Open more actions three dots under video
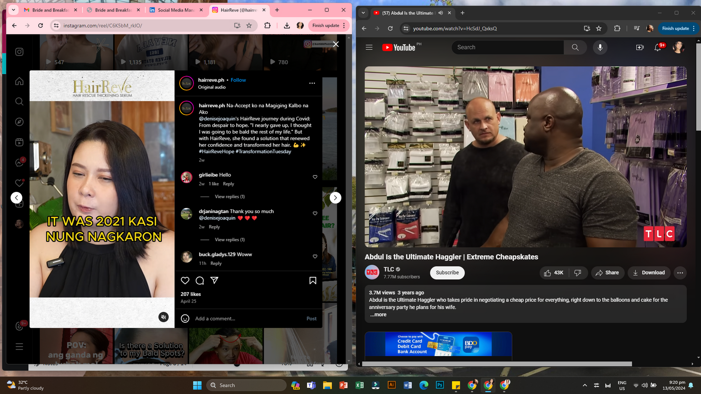The width and height of the screenshot is (701, 394). (x=680, y=273)
